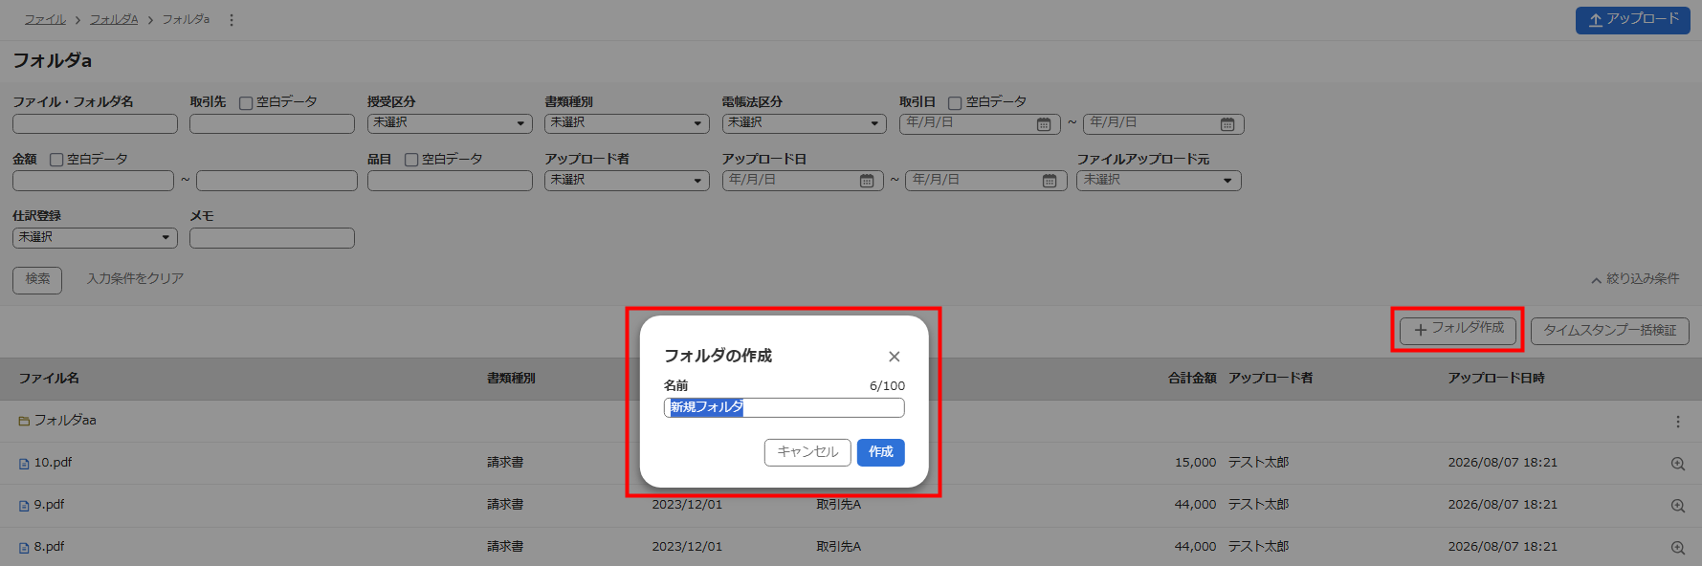Open the three-dot menu beside the breadcrumb
Screen dimensions: 1702x566
232,20
